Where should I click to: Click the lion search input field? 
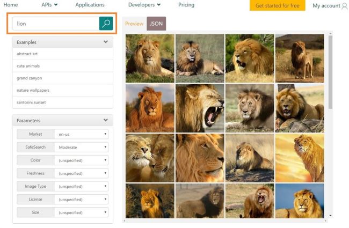56,24
